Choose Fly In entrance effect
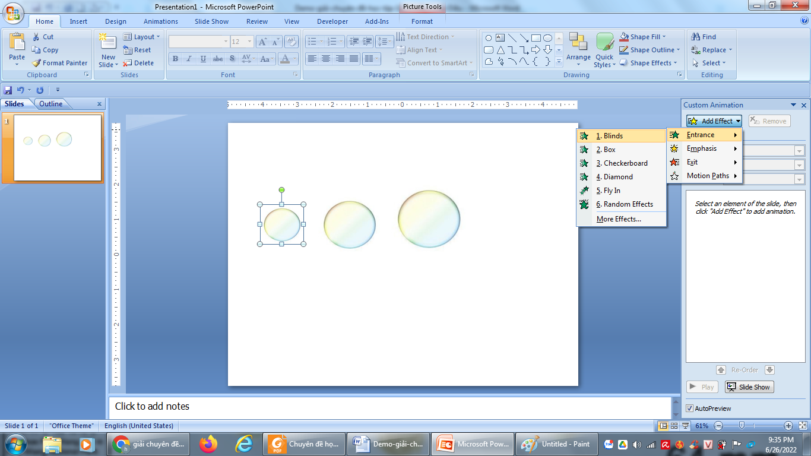 pos(621,191)
